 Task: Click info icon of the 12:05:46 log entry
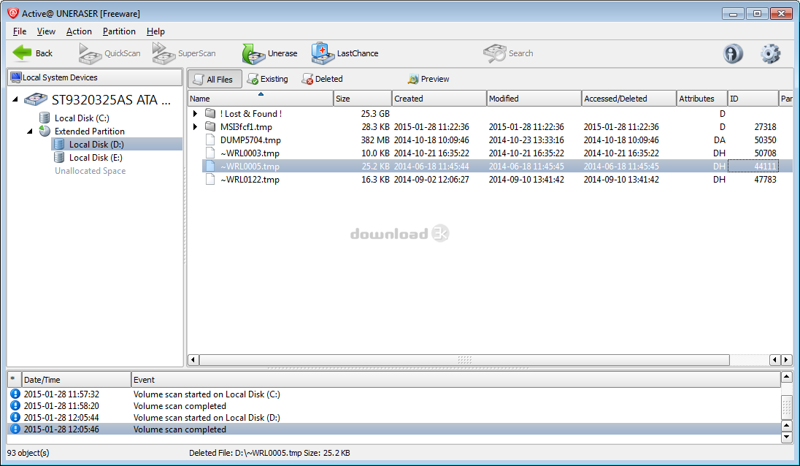15,429
